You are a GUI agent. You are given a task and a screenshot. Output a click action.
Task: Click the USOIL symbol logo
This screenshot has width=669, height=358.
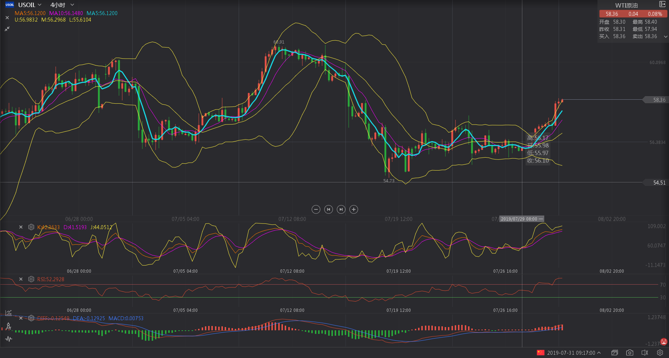[10, 5]
